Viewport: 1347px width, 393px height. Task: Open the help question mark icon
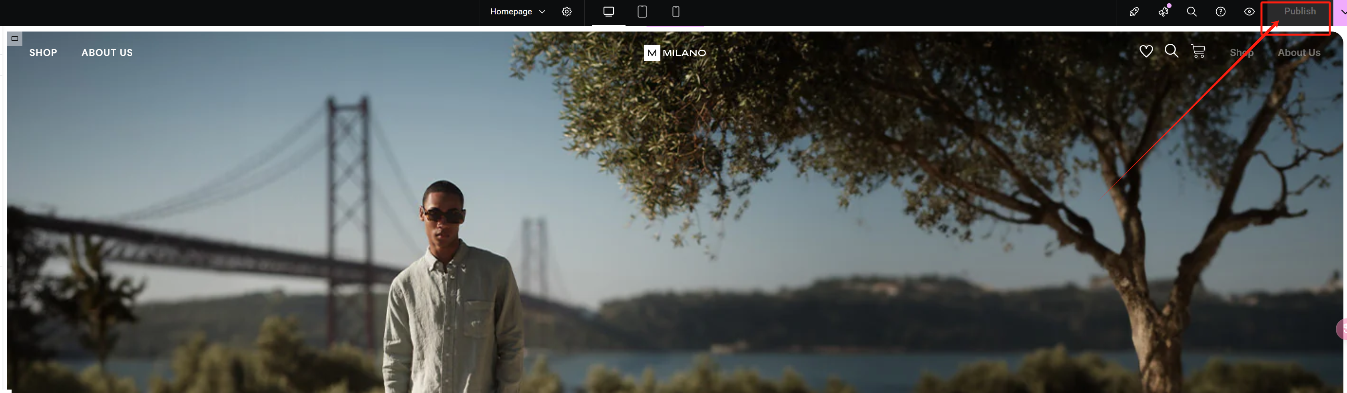pyautogui.click(x=1220, y=12)
